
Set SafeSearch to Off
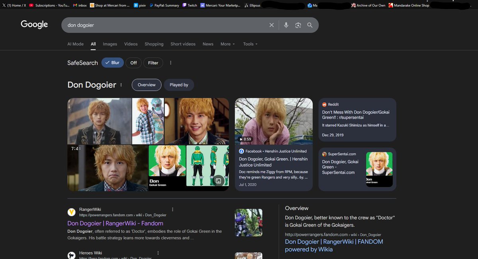point(133,63)
